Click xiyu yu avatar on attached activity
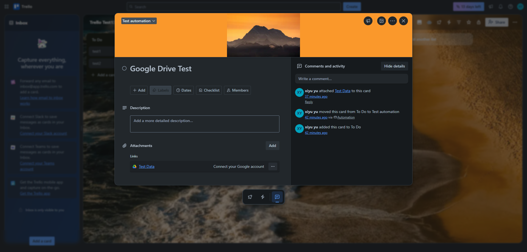The width and height of the screenshot is (527, 252). [299, 92]
